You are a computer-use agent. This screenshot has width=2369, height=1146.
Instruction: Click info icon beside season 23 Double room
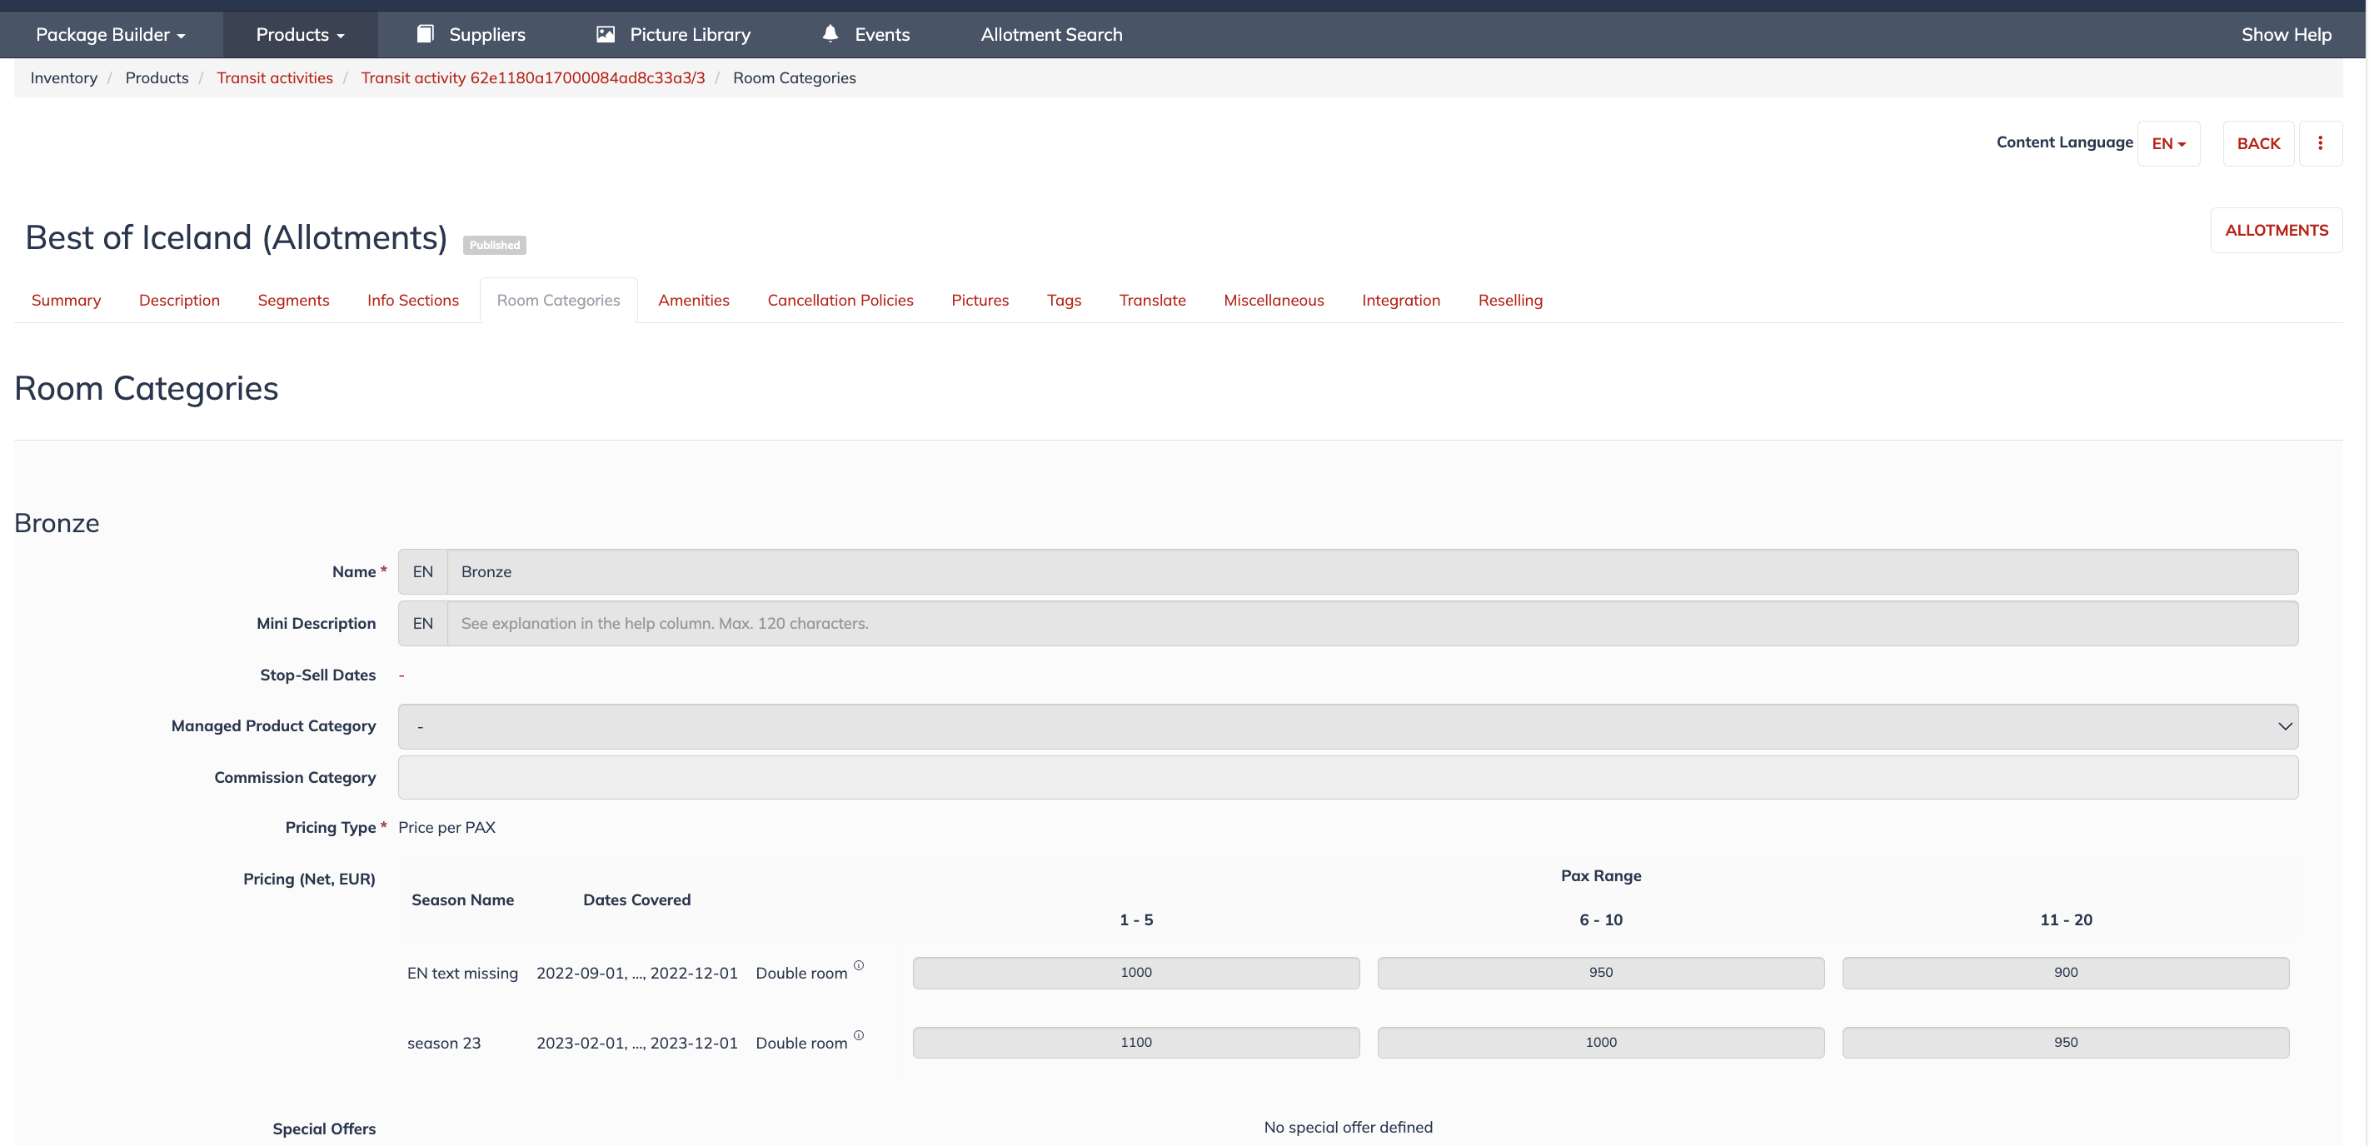tap(858, 1034)
